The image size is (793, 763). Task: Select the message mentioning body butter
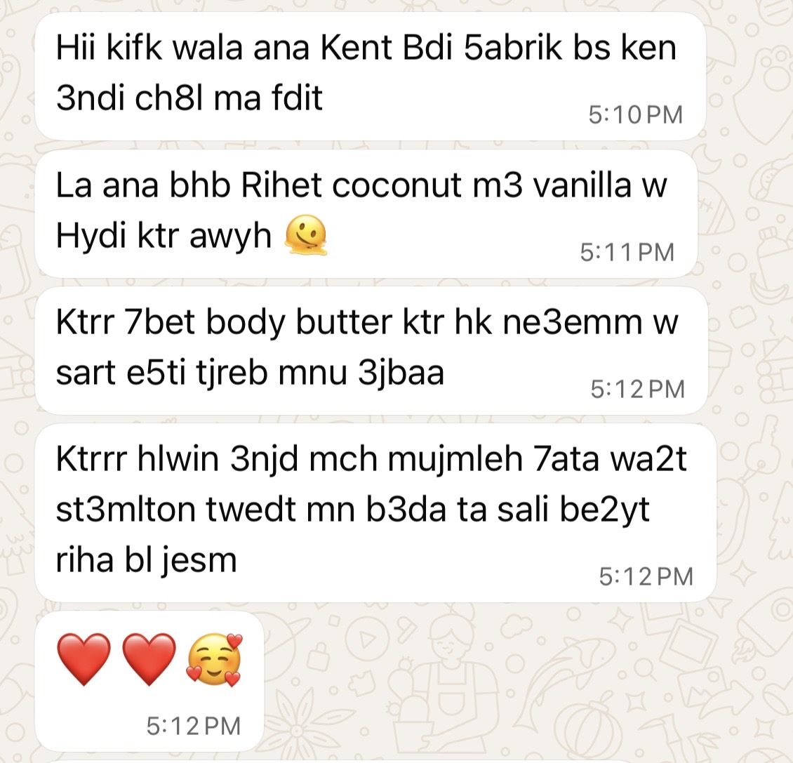point(371,351)
